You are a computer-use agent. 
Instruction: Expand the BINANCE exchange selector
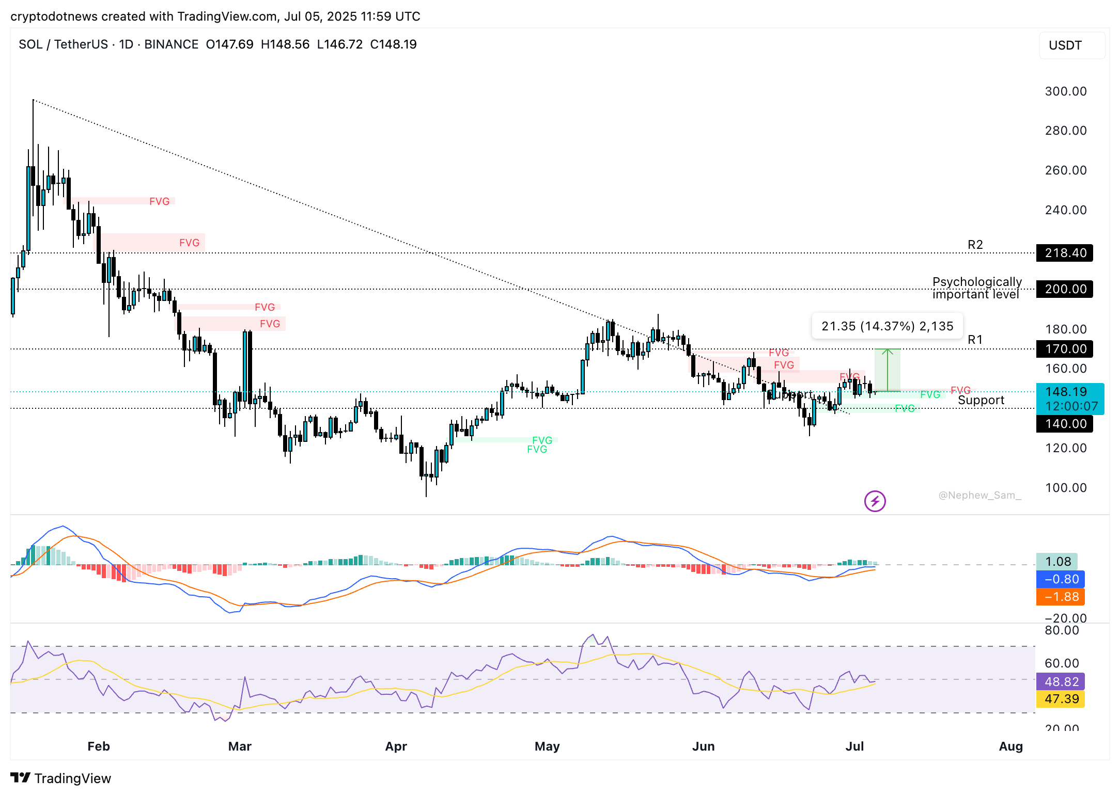pos(170,44)
